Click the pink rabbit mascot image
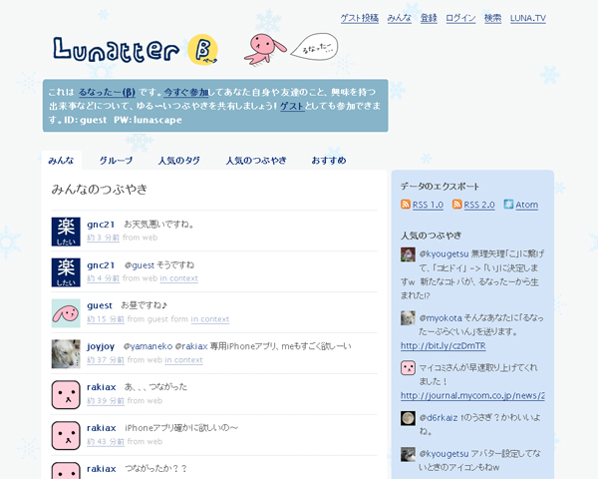 pyautogui.click(x=265, y=46)
